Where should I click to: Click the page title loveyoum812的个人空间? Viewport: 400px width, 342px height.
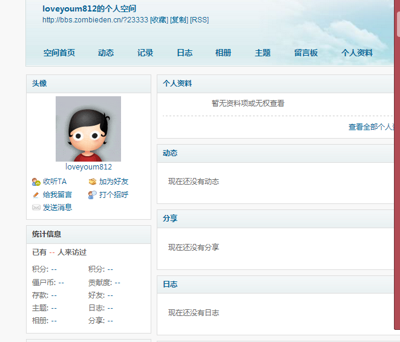[x=90, y=8]
